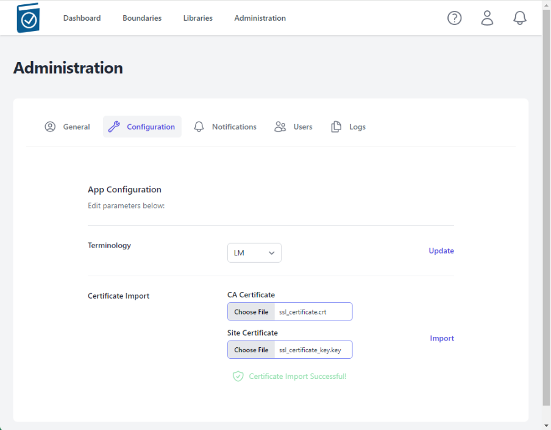Image resolution: width=551 pixels, height=430 pixels.
Task: Click the scrollbar down arrow
Action: tap(547, 426)
